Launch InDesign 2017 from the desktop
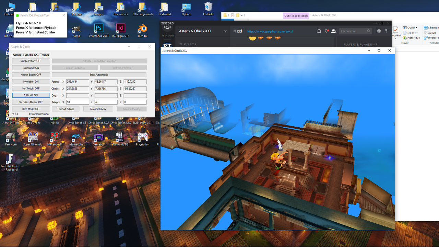This screenshot has width=439, height=247. [x=120, y=31]
